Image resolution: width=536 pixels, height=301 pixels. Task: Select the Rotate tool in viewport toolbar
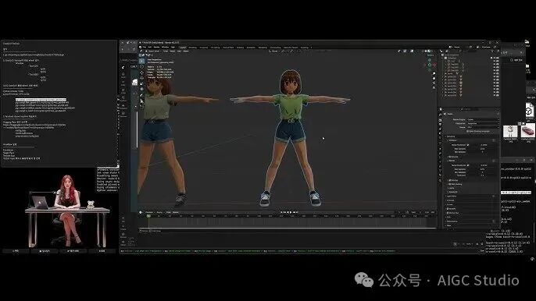coord(141,78)
